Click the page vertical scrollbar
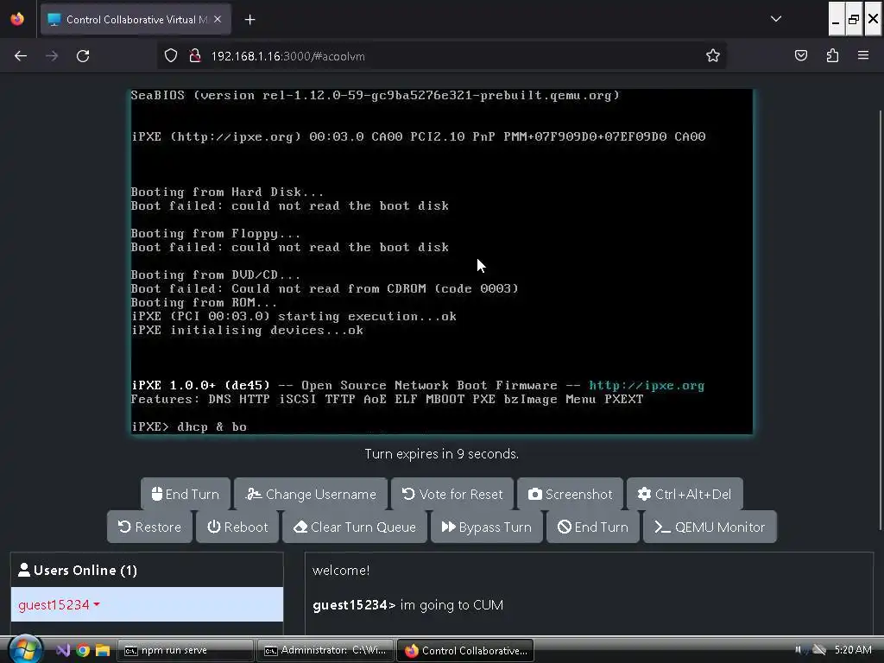The image size is (884, 663). click(880, 319)
